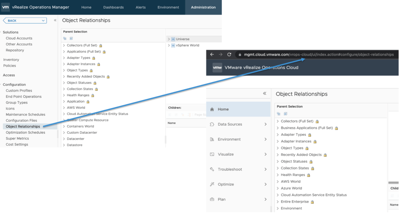Switch to the Dashboards tab

click(113, 7)
